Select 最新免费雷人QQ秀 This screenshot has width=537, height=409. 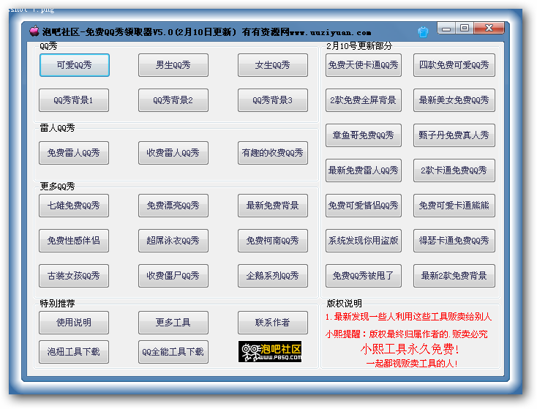point(364,170)
